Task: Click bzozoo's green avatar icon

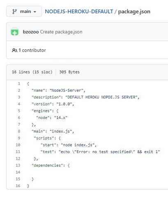Action: pyautogui.click(x=15, y=32)
